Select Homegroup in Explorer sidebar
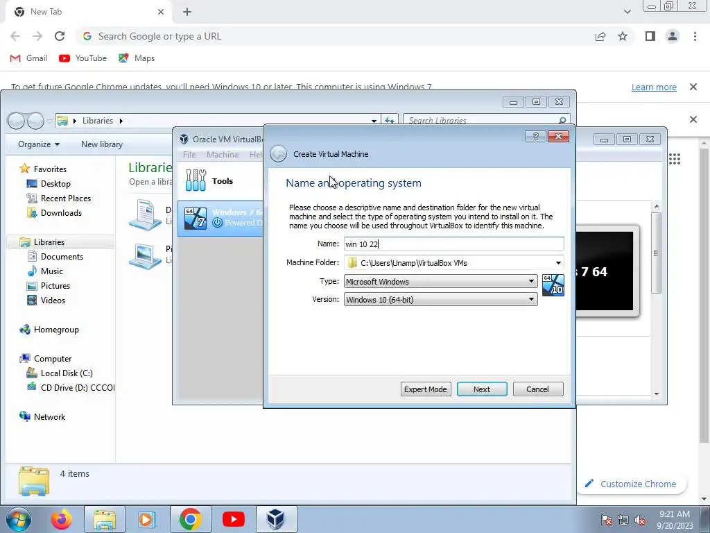The height and width of the screenshot is (533, 710). pyautogui.click(x=56, y=330)
